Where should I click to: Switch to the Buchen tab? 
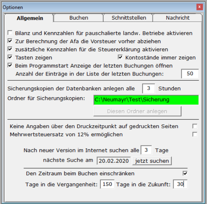pyautogui.click(x=79, y=18)
